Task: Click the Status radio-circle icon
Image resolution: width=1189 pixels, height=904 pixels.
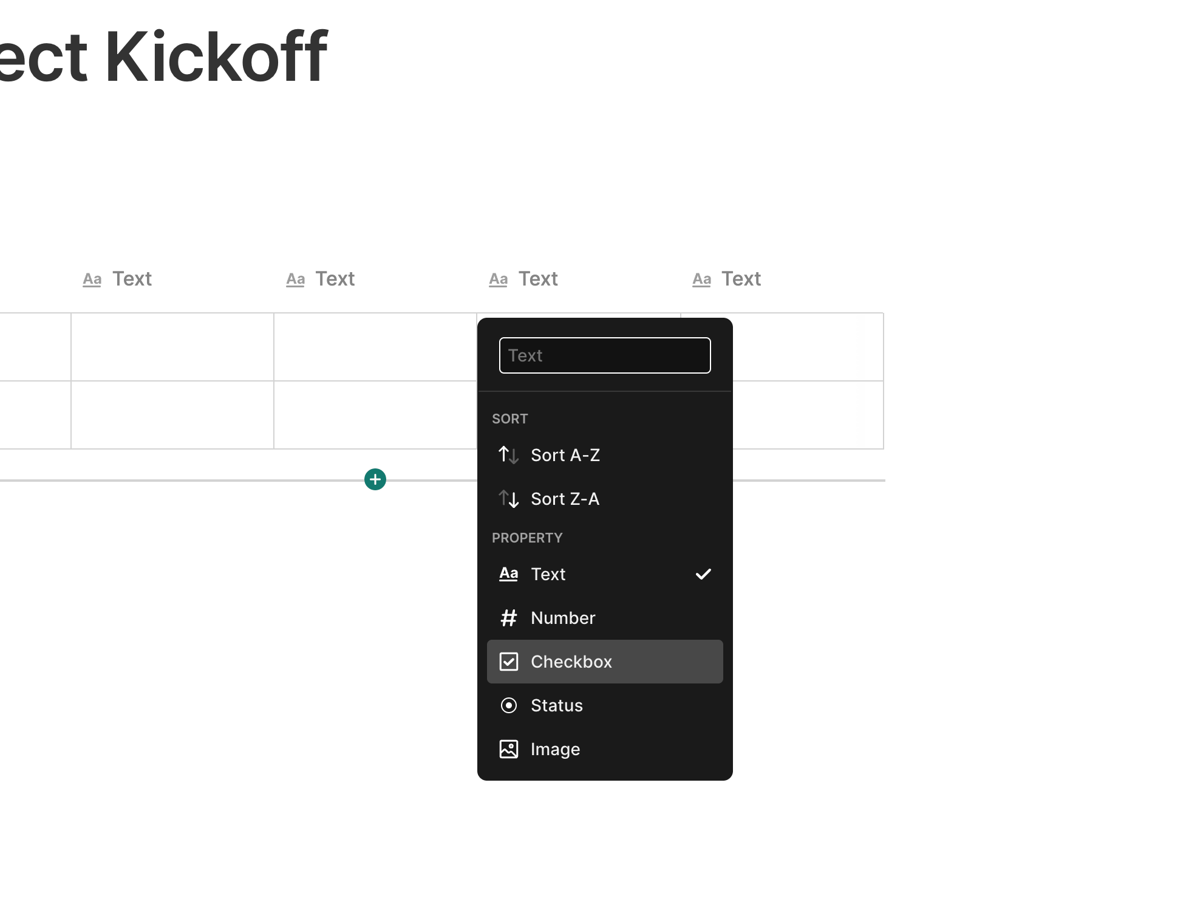Action: click(508, 705)
